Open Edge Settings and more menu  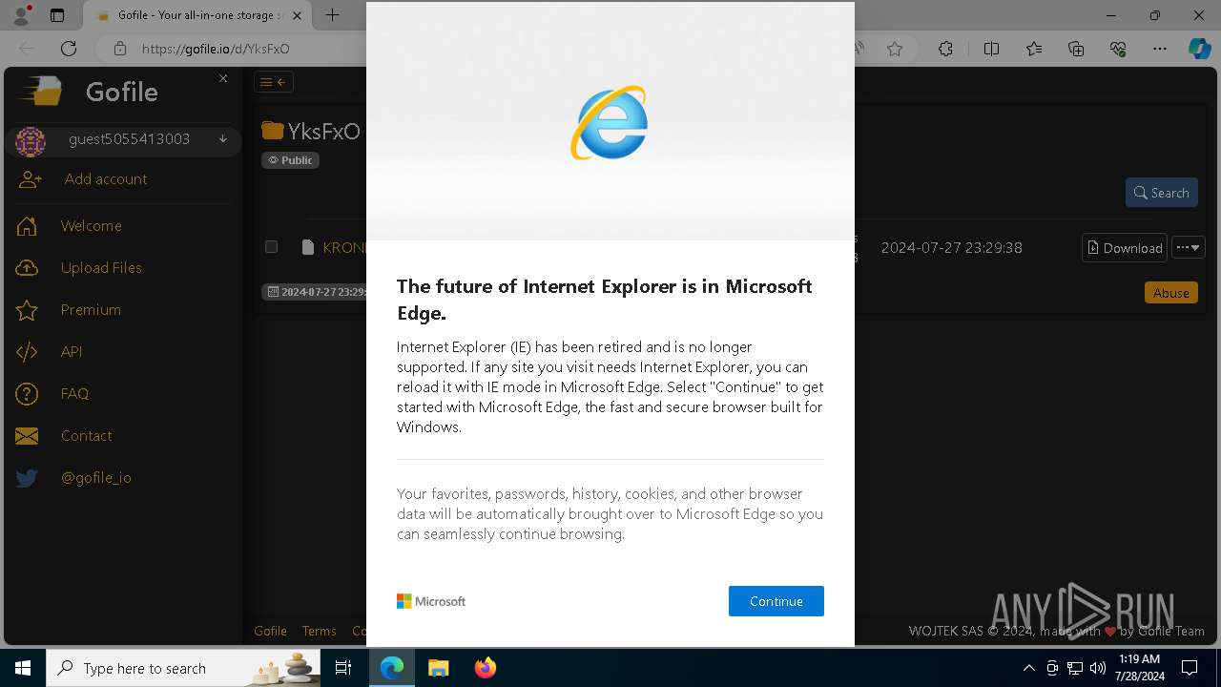[x=1160, y=49]
